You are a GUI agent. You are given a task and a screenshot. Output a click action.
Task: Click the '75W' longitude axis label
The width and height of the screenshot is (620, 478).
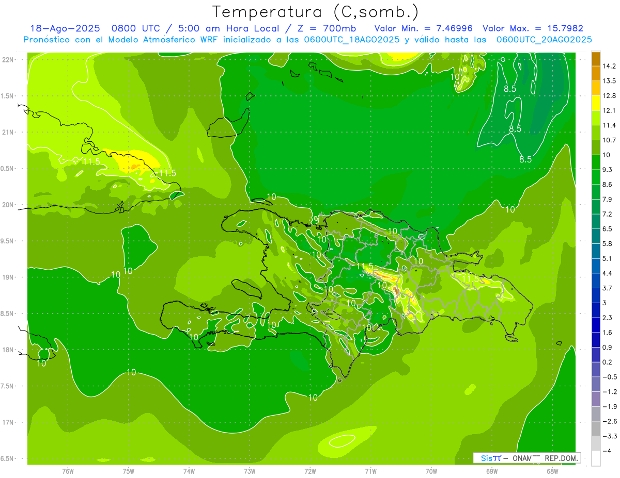point(129,471)
